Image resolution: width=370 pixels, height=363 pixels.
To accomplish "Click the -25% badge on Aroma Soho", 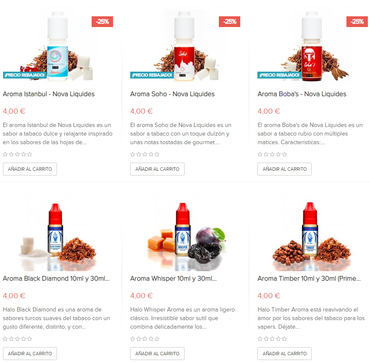I will tap(230, 22).
